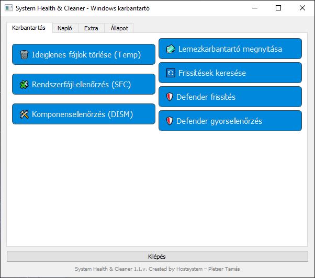
Task: Click the Lemezkarbantartó megnyitása button label
Action: [230, 49]
